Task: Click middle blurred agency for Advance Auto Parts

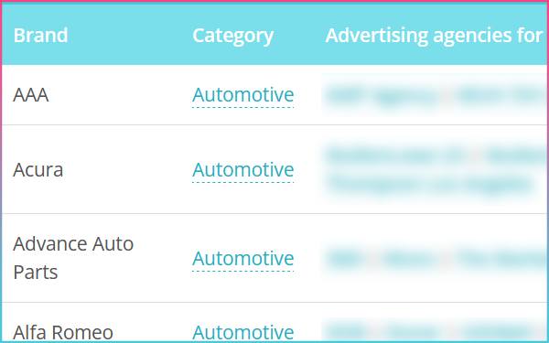Action: point(408,259)
